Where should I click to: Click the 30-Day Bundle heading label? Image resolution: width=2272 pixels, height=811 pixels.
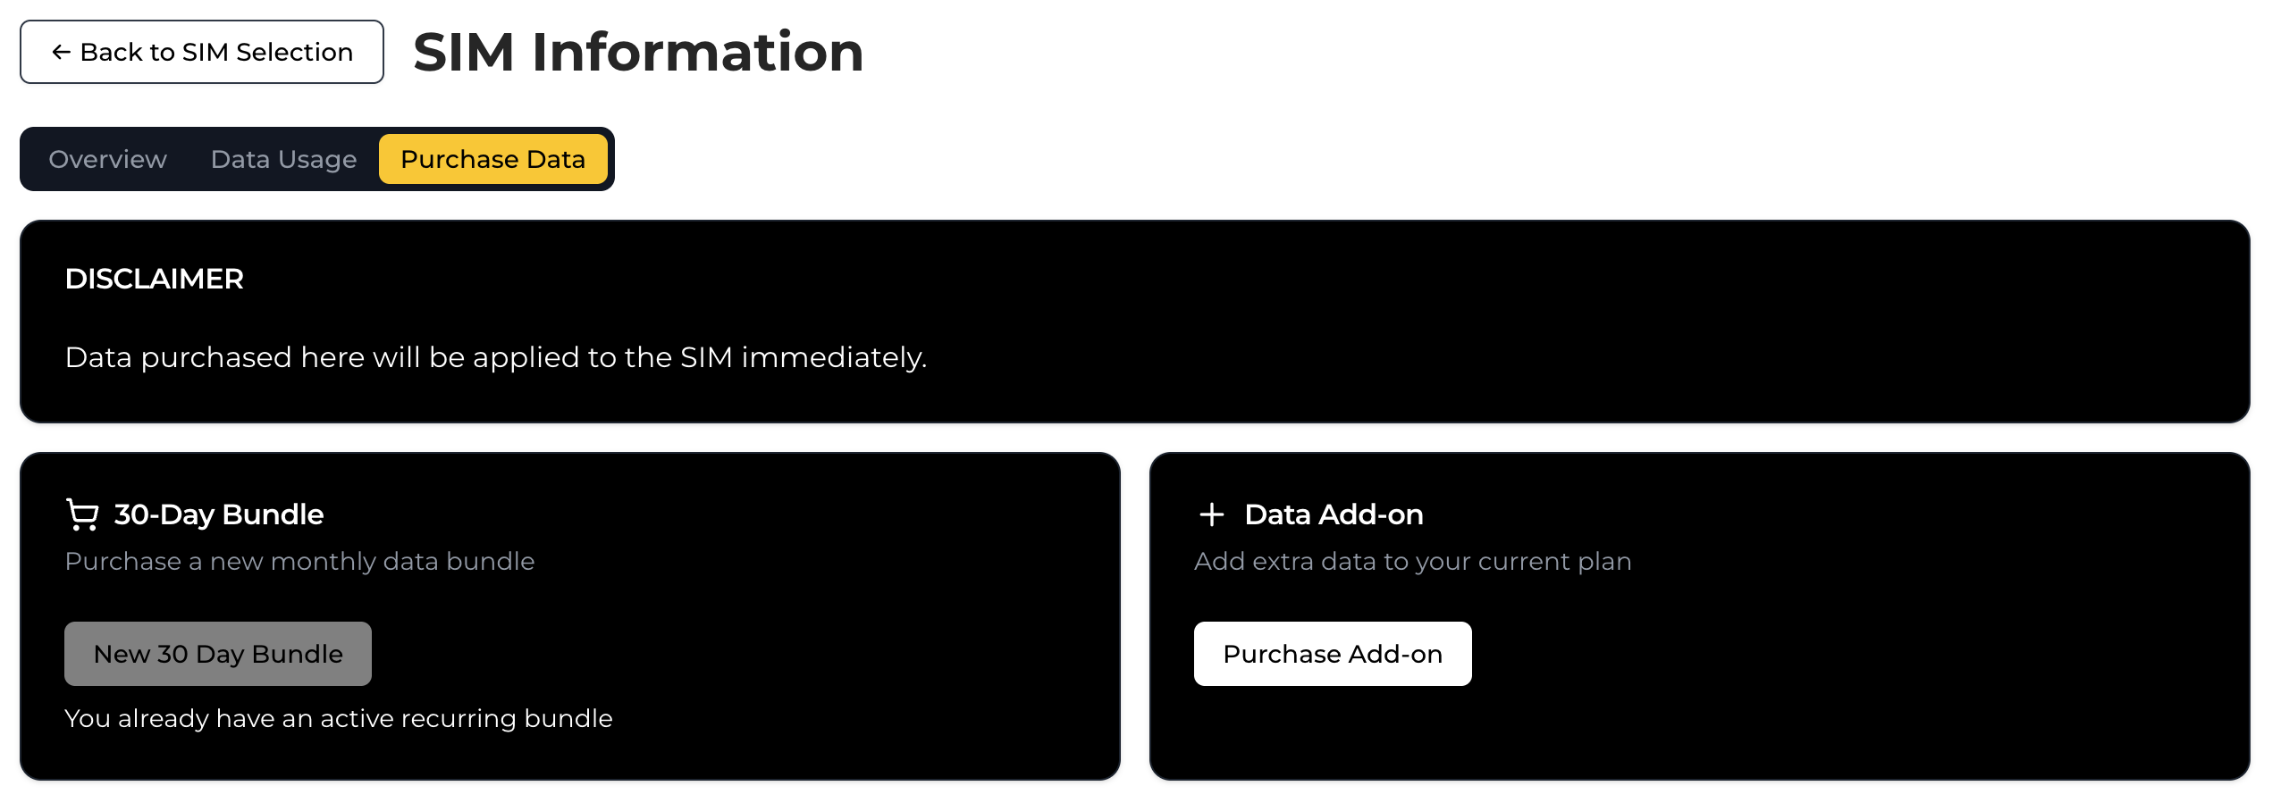(x=218, y=514)
